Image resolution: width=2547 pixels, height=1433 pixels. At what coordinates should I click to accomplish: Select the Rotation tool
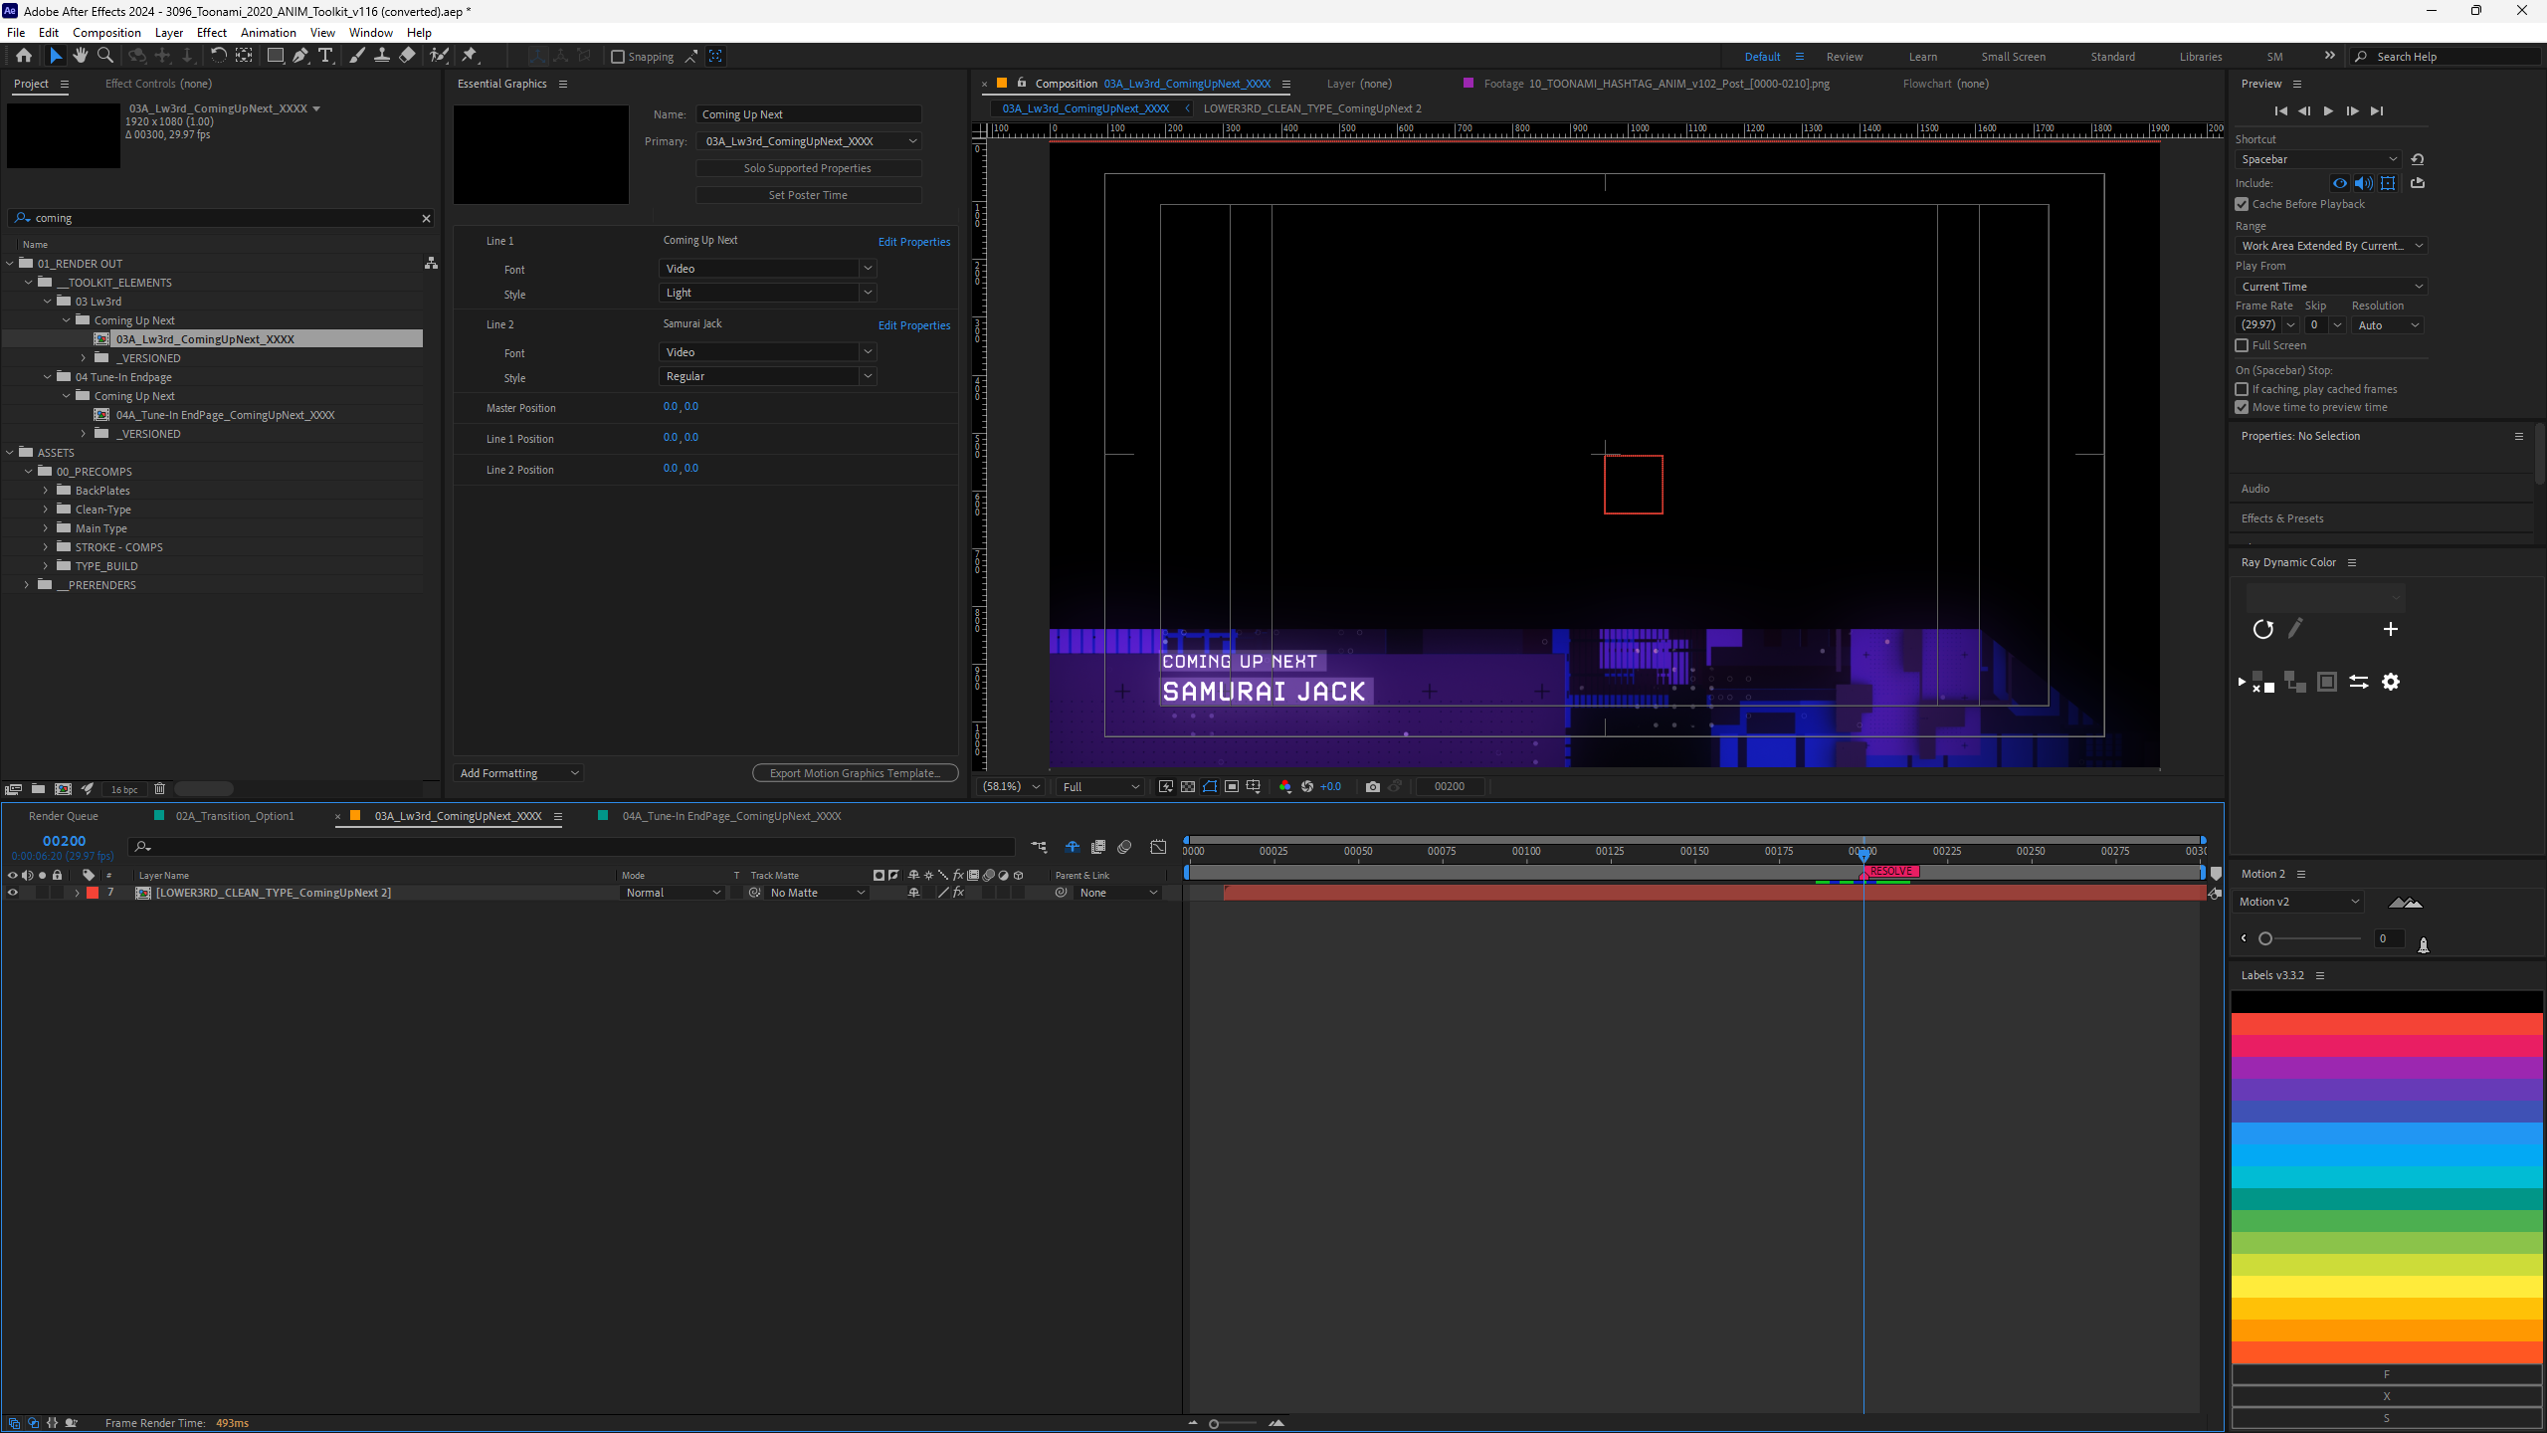coord(218,56)
